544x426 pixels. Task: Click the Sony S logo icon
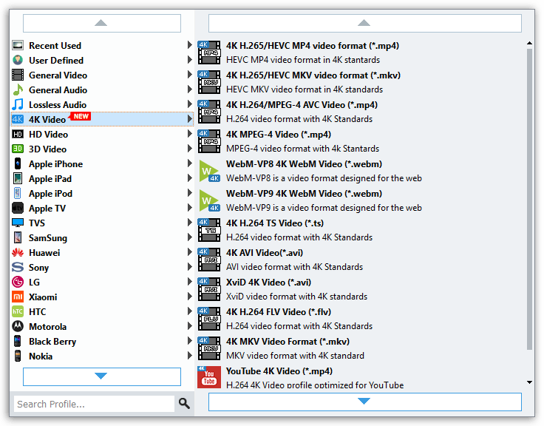[x=18, y=267]
